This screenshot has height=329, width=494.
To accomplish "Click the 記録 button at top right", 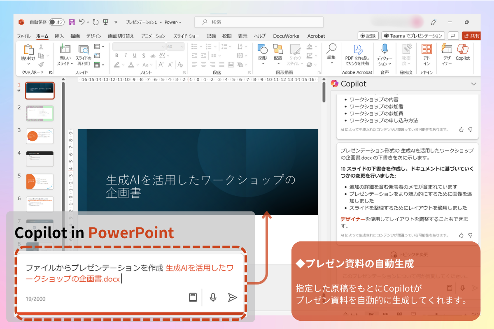I will click(368, 36).
